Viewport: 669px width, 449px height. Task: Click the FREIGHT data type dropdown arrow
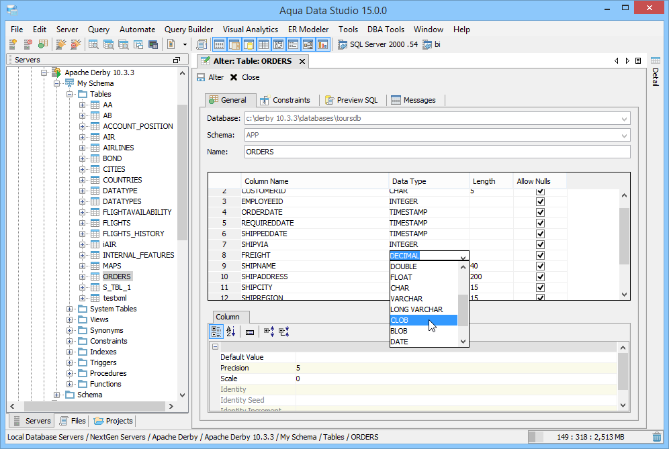click(463, 256)
